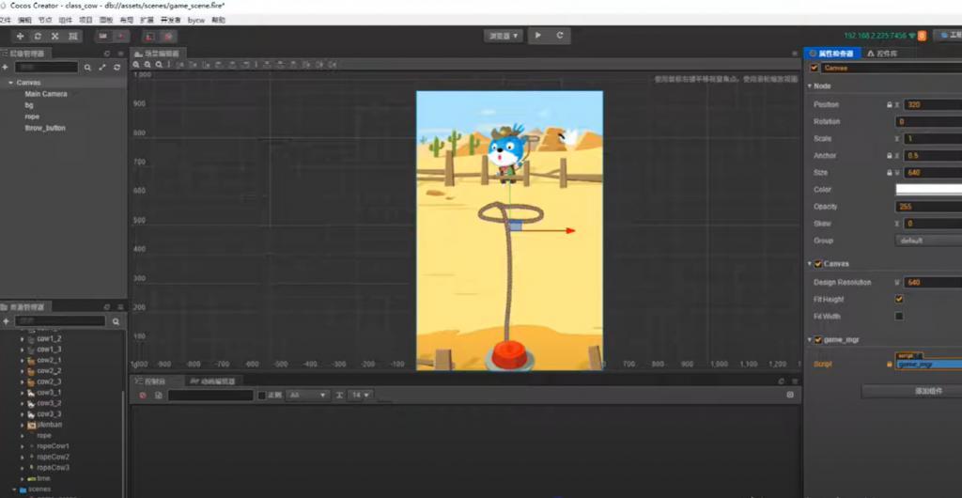Expand the cow1_2 asset
The height and width of the screenshot is (498, 962).
(x=23, y=338)
